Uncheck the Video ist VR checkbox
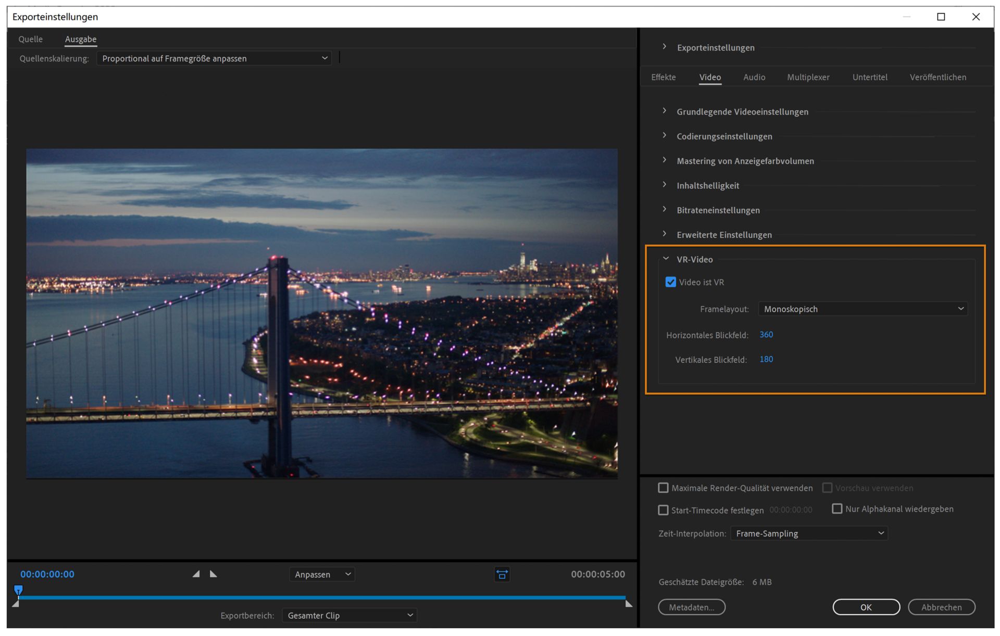This screenshot has height=636, width=1000. pyautogui.click(x=671, y=282)
